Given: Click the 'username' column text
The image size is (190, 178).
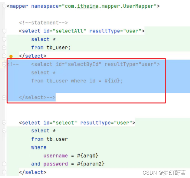Looking at the screenshot, I should (x=56, y=156).
